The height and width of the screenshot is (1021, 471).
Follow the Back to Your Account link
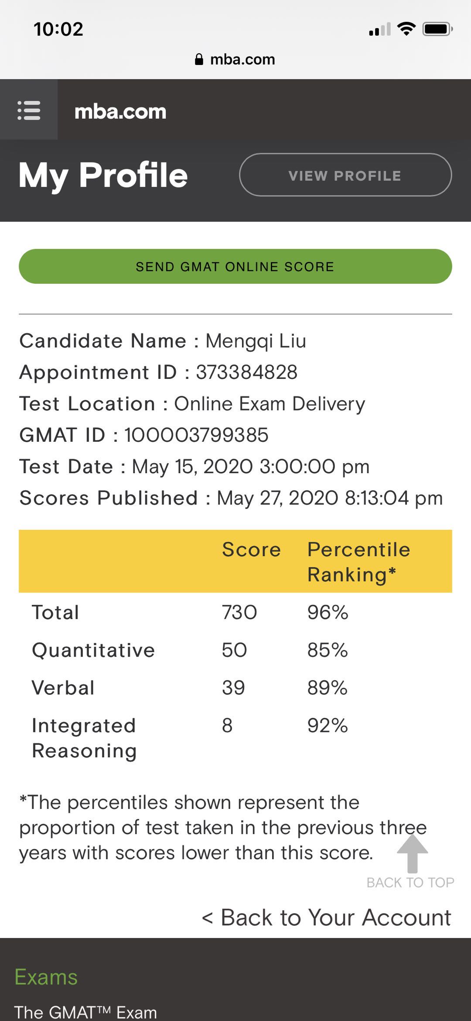326,917
